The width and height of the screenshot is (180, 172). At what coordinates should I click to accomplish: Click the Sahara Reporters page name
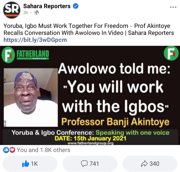[47, 6]
